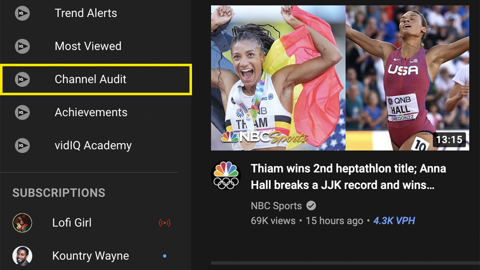Go to vidIQ Academy
The height and width of the screenshot is (270, 480).
(93, 145)
